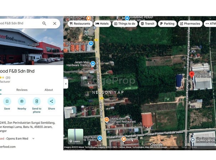The height and width of the screenshot is (160, 216).
Task: Click the search magnifier icon
Action: [44, 24]
